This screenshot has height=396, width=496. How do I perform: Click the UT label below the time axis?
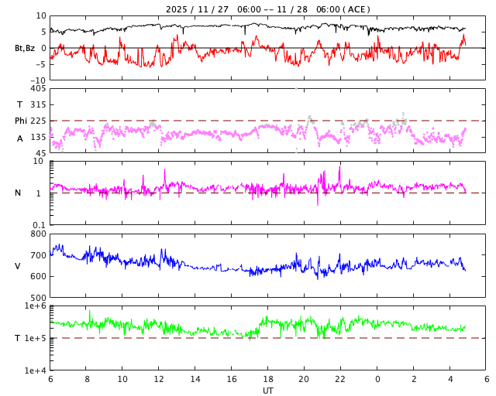point(267,391)
